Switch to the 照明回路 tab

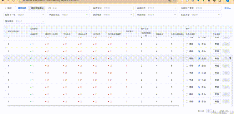coord(22,8)
